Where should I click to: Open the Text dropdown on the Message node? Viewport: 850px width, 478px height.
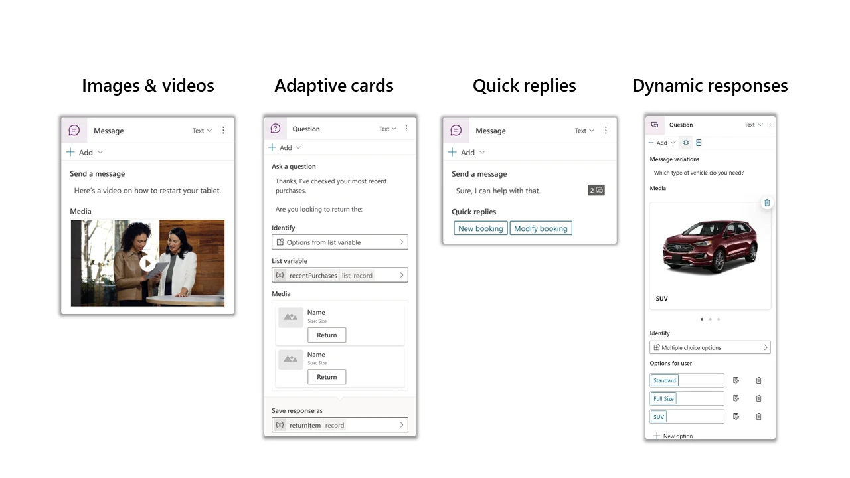pyautogui.click(x=202, y=130)
